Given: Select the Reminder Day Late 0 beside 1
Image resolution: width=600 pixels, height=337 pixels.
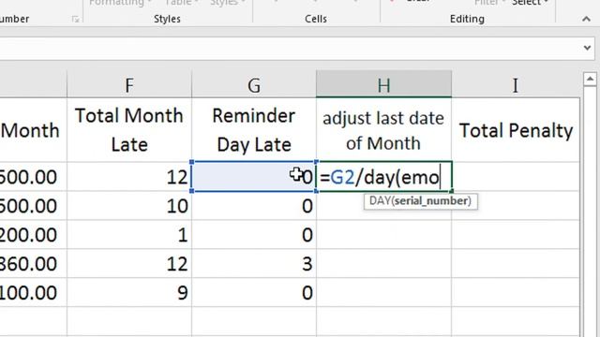Looking at the screenshot, I should click(x=254, y=235).
